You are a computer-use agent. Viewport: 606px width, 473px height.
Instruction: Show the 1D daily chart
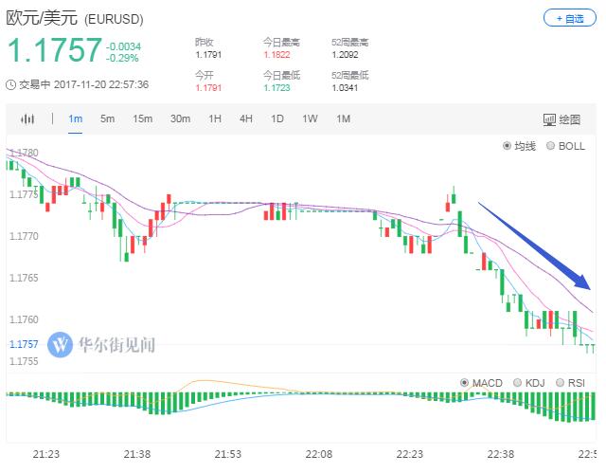[x=277, y=118]
